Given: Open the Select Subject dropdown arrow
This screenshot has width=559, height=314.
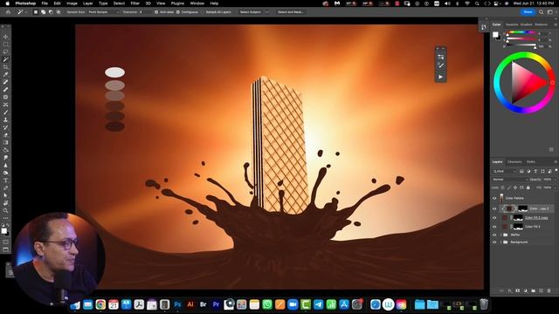Looking at the screenshot, I should [x=266, y=12].
